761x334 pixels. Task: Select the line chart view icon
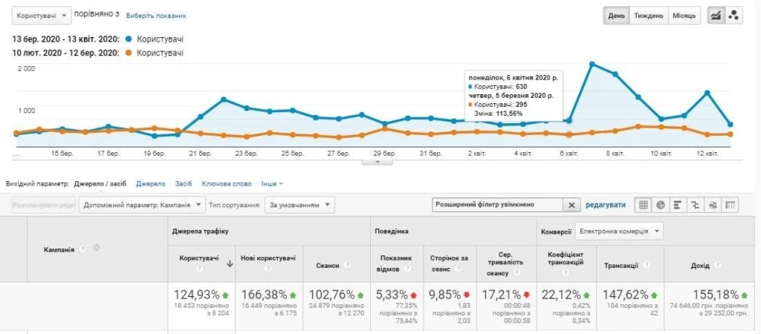tap(716, 16)
